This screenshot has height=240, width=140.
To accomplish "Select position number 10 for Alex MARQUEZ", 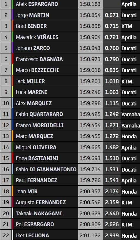I will [x=6, y=103].
